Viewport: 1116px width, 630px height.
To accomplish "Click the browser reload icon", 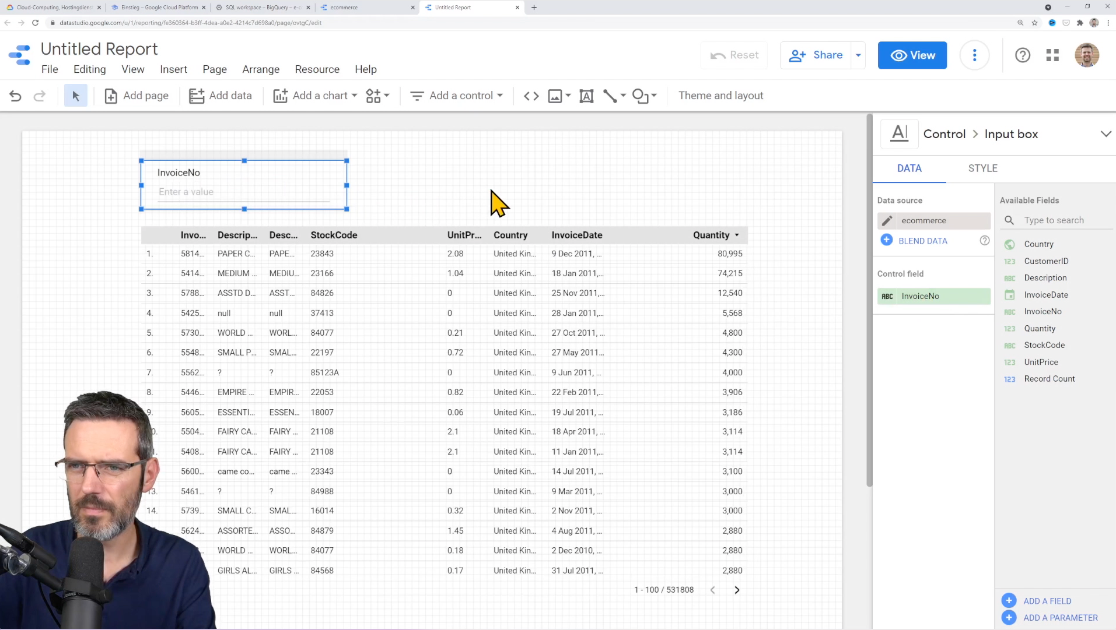I will tap(35, 23).
